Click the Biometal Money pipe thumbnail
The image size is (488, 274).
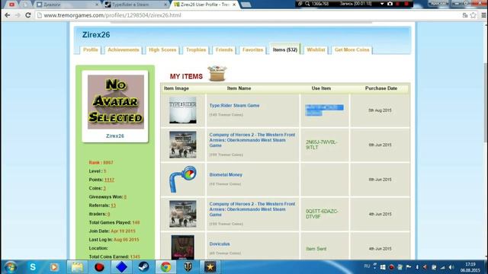(x=183, y=180)
